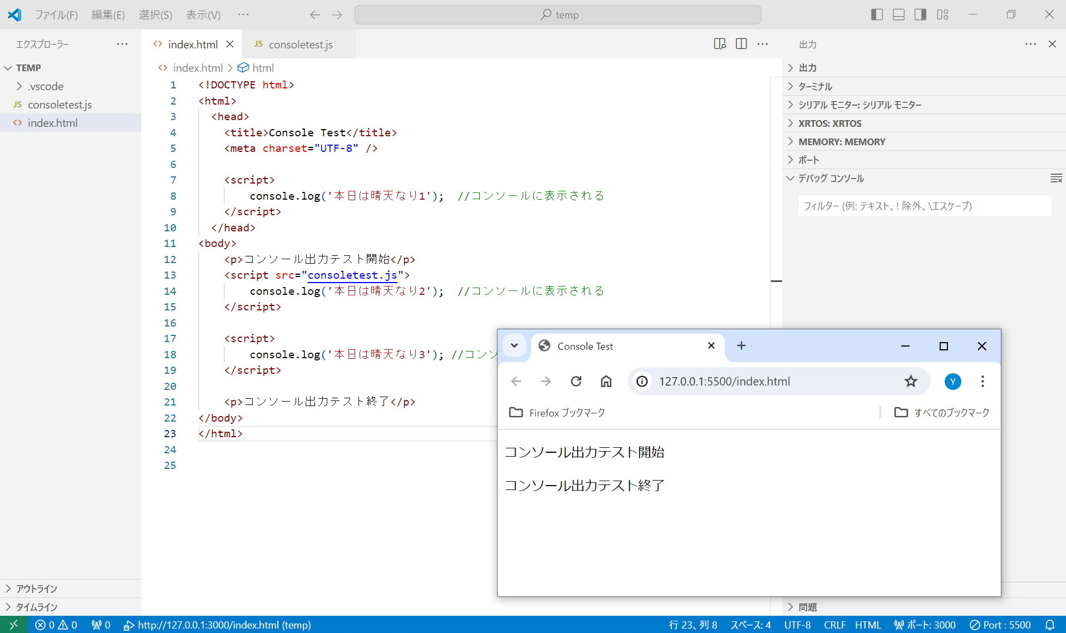Toggle the bottom panel layout icon
The width and height of the screenshot is (1066, 633).
(x=898, y=14)
